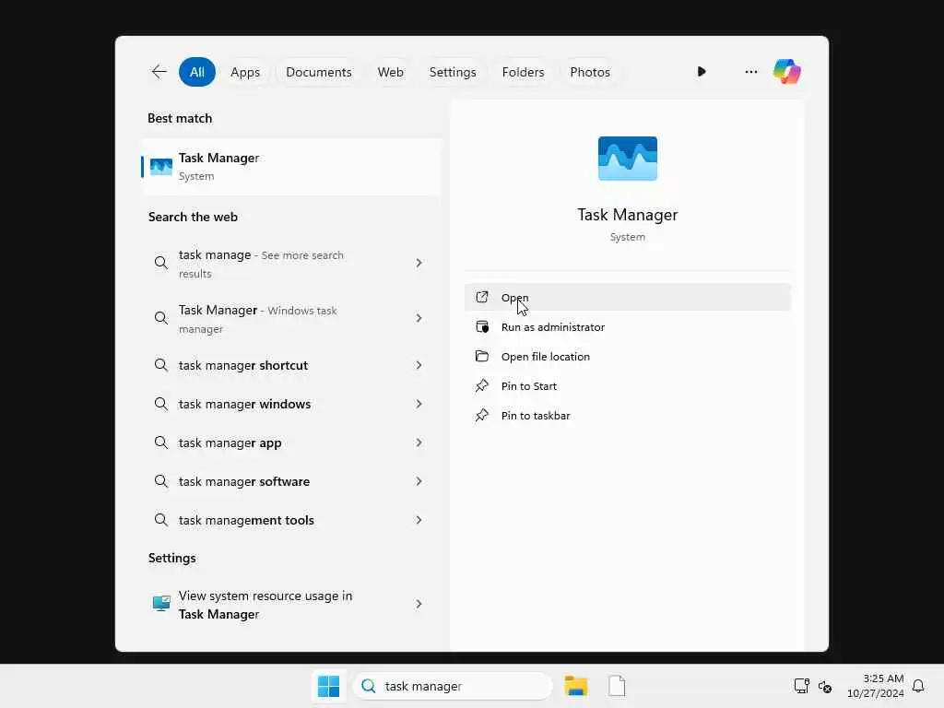This screenshot has width=944, height=708.
Task: Open the Windows Start button
Action: [328, 686]
